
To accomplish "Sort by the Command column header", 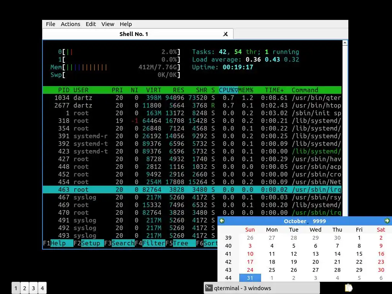I will pyautogui.click(x=305, y=90).
